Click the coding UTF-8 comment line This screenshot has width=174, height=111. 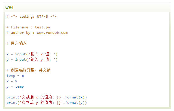(32, 16)
